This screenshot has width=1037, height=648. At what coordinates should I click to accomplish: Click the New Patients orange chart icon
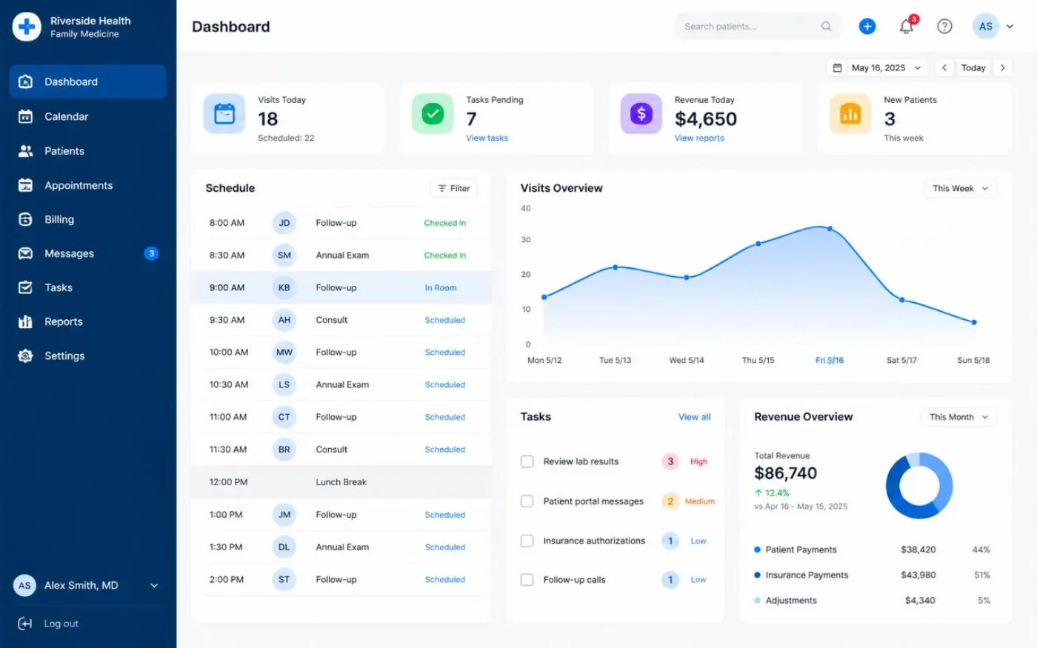pyautogui.click(x=850, y=113)
